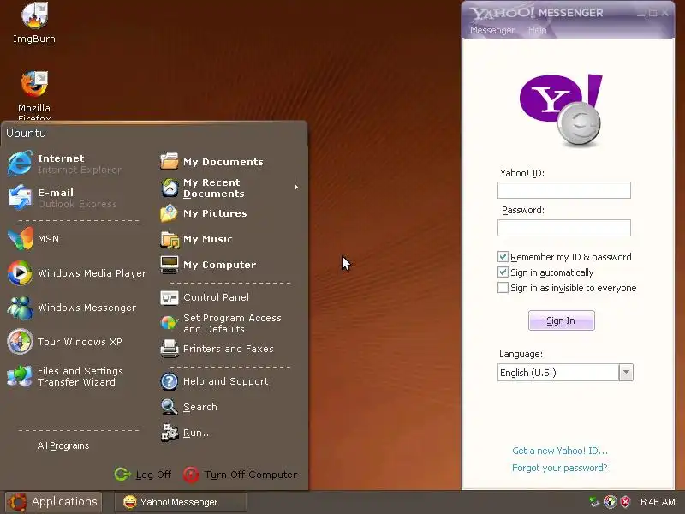Screen dimensions: 685x514
Task: Click the Yahoo! logo in Messenger window
Action: coord(561,111)
